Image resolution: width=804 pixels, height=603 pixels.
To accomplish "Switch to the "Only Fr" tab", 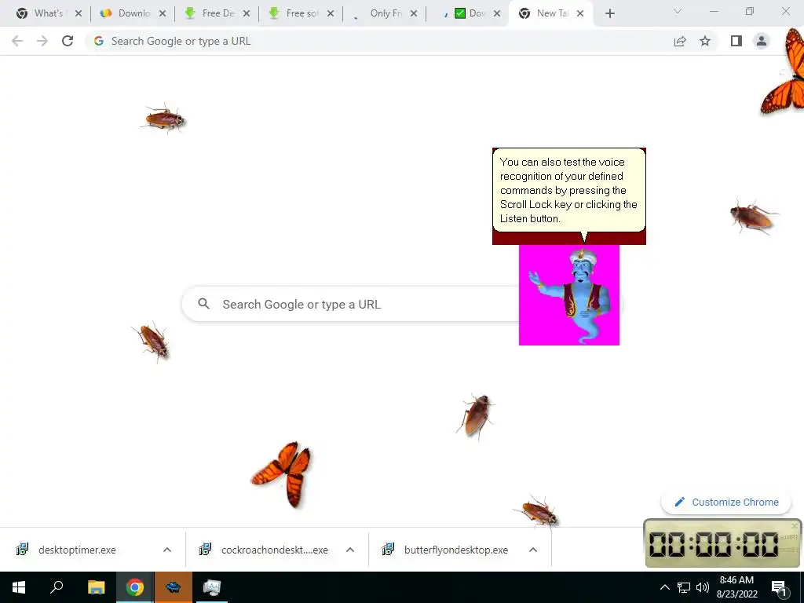I will (379, 13).
